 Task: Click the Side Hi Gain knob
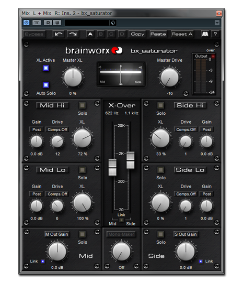(x=206, y=141)
